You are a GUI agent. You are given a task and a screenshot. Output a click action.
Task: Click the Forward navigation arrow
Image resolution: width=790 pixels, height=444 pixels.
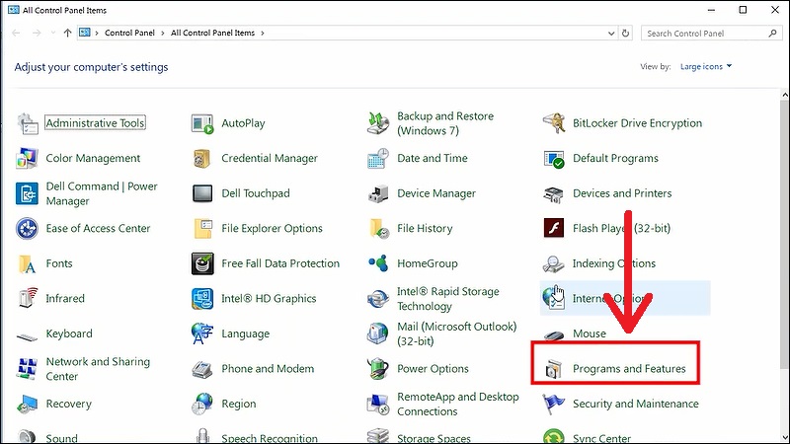(37, 34)
